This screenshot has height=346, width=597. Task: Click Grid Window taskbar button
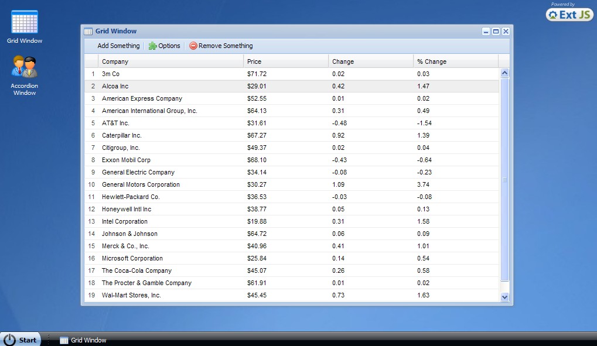coord(83,340)
